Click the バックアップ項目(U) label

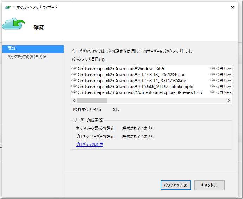[89, 60]
